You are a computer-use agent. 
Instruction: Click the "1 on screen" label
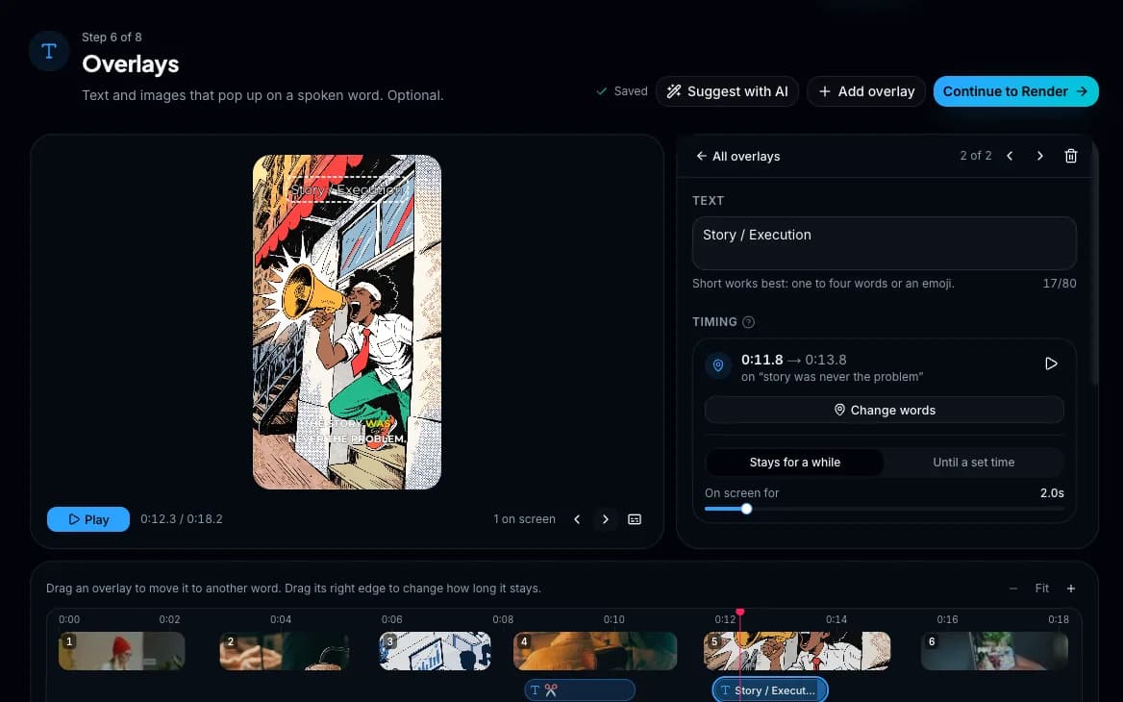(x=524, y=519)
